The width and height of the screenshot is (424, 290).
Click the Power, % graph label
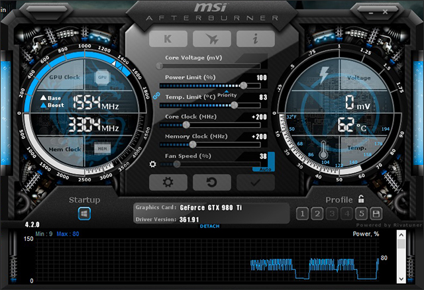[x=366, y=234]
